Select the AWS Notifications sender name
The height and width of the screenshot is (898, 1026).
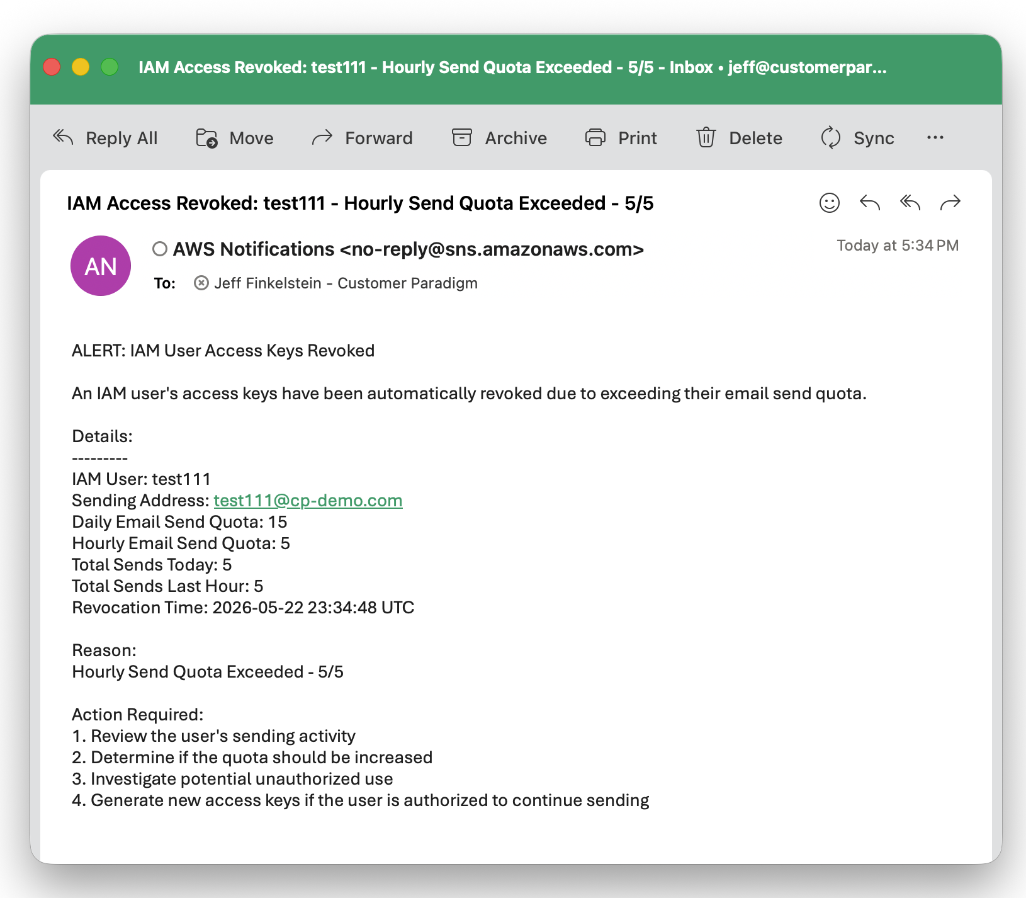pyautogui.click(x=409, y=249)
